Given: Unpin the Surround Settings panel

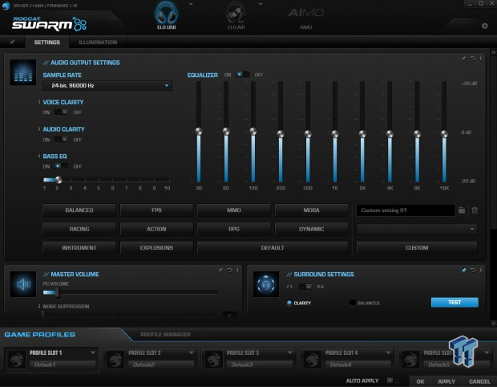Looking at the screenshot, I should [463, 270].
